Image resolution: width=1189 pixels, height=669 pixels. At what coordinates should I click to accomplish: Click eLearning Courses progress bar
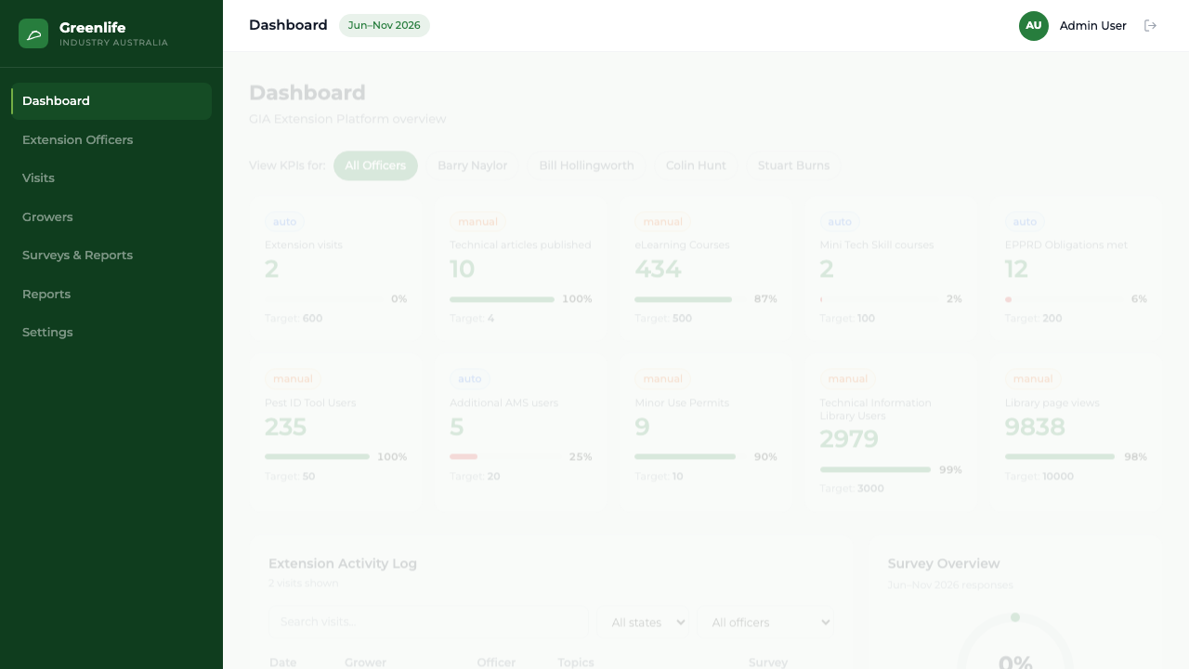pyautogui.click(x=686, y=299)
